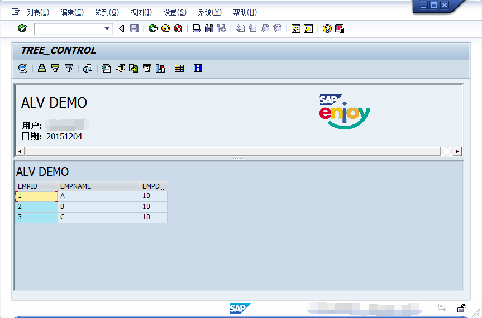Click the value 10 in row B
Viewport: 482px width, 318px height.
click(x=154, y=206)
